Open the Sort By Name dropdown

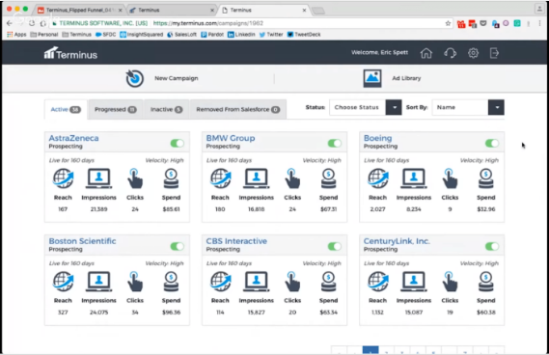[x=468, y=107]
